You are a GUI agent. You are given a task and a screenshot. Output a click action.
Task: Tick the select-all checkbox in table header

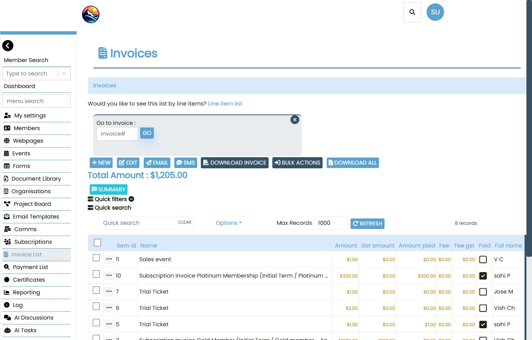98,243
